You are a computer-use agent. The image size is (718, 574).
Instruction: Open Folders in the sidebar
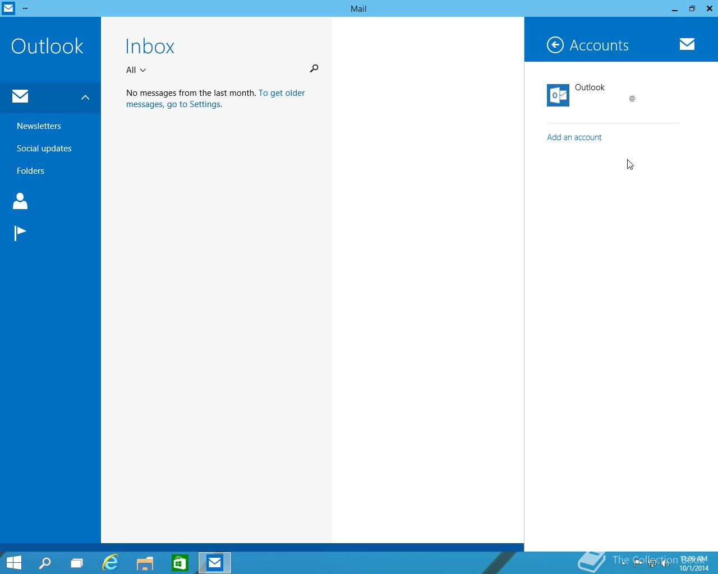[x=30, y=171]
